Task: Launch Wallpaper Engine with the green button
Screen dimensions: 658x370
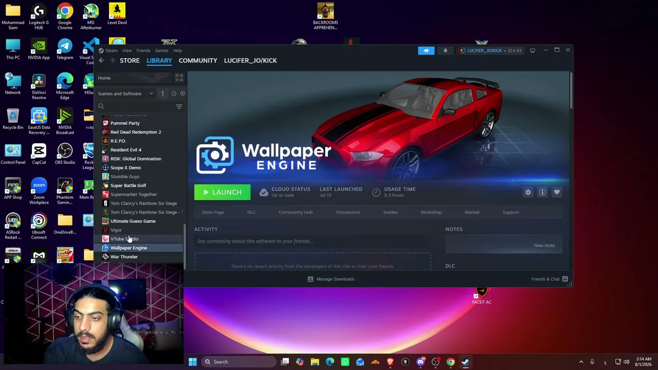Action: click(223, 192)
